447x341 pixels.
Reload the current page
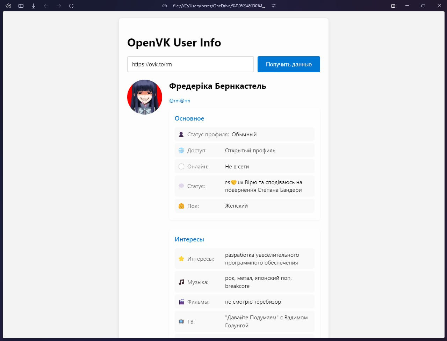point(71,6)
